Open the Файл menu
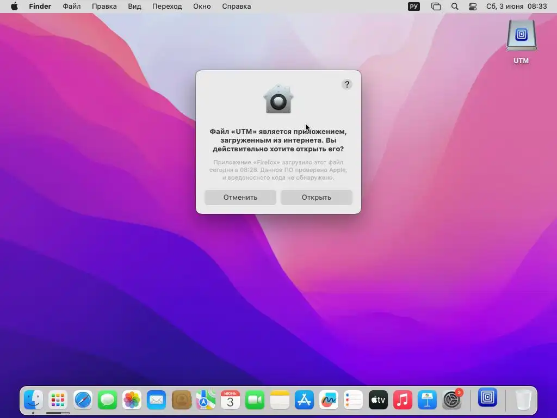 [x=72, y=7]
